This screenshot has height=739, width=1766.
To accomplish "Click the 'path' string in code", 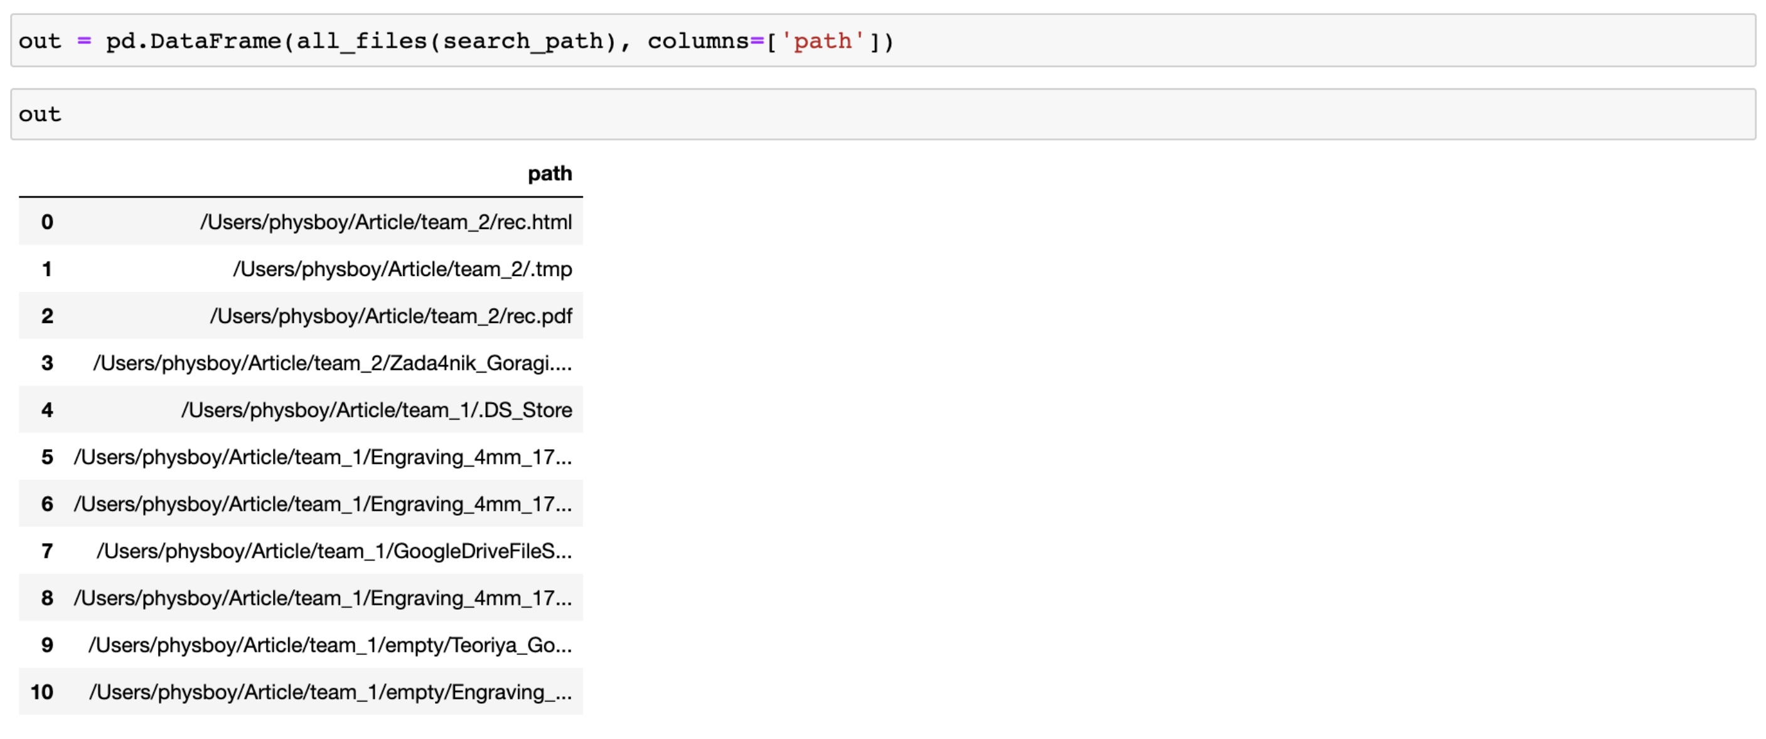I will coord(822,41).
